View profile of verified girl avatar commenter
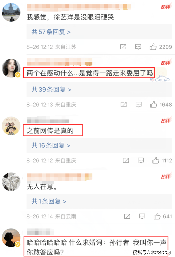 (x=11, y=68)
